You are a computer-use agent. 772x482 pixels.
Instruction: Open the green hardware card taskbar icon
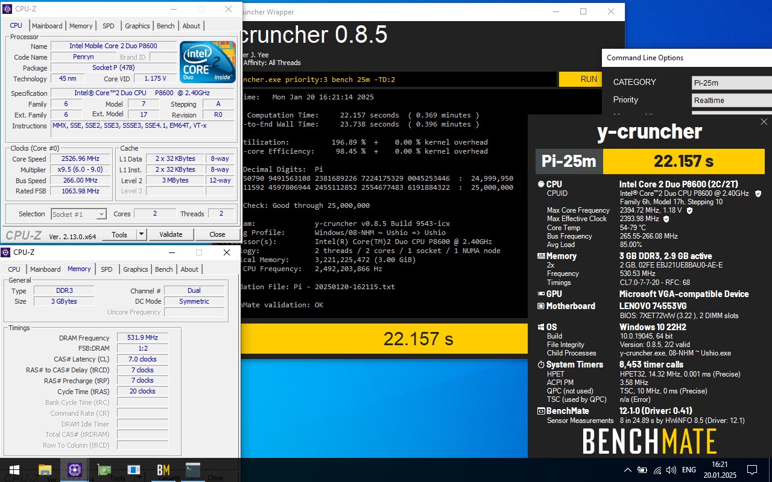pos(104,470)
